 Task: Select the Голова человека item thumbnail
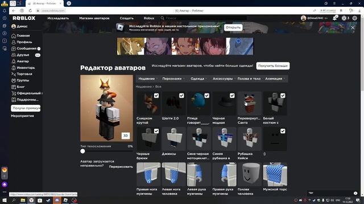tap(249, 175)
